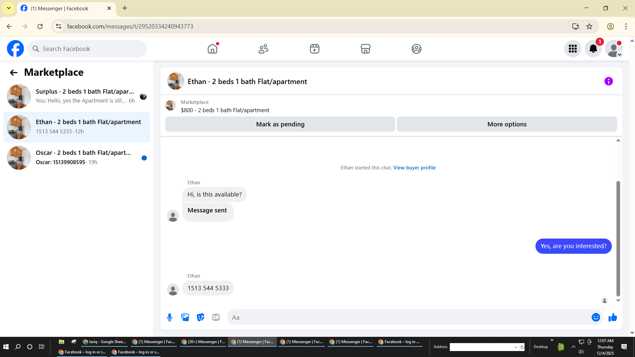
Task: Go to the Home feed icon
Action: [x=212, y=49]
